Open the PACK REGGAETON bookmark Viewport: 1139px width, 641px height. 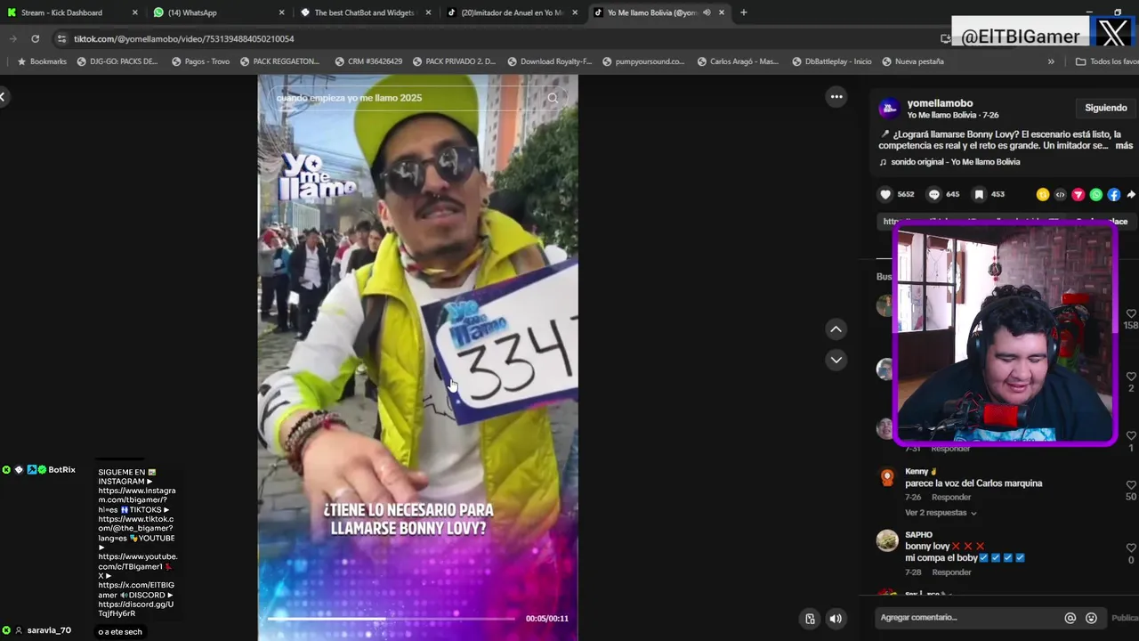[279, 61]
